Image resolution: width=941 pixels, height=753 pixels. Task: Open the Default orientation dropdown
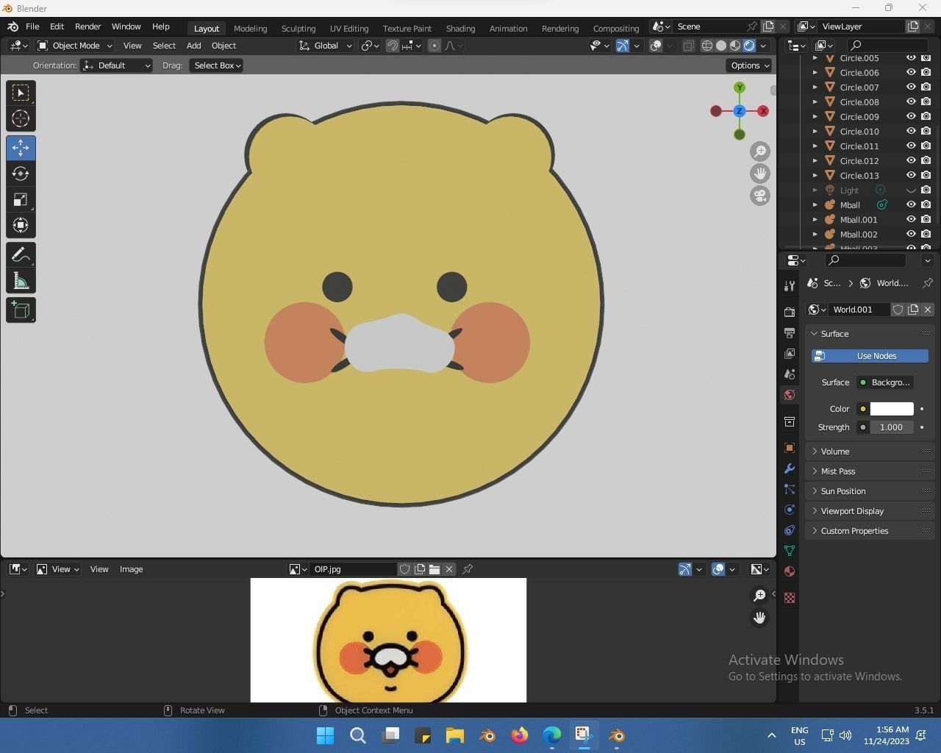[116, 65]
